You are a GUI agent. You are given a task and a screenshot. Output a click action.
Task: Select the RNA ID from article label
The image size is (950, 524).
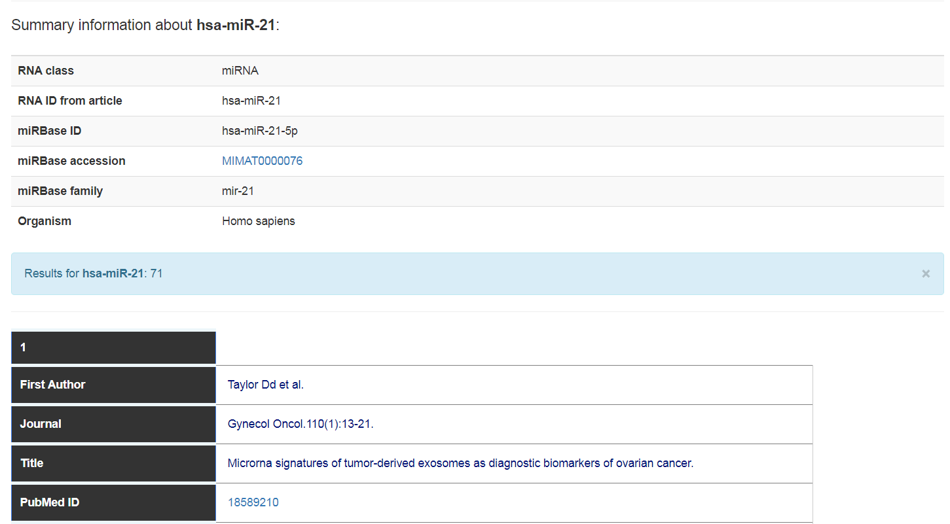pos(70,101)
